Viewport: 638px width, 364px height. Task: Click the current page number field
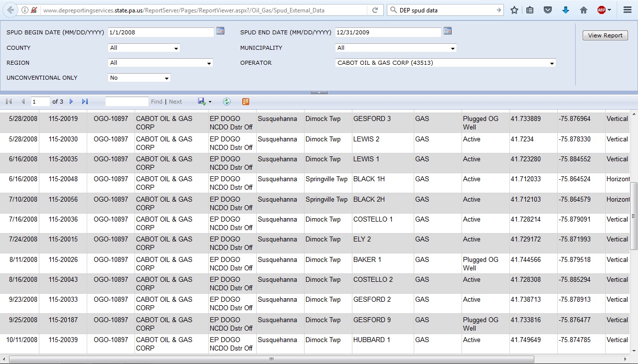click(40, 102)
